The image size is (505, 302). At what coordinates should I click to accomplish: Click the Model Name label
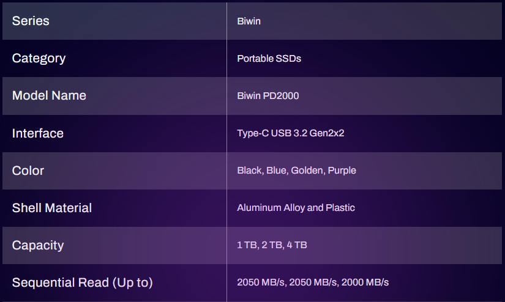coord(49,95)
